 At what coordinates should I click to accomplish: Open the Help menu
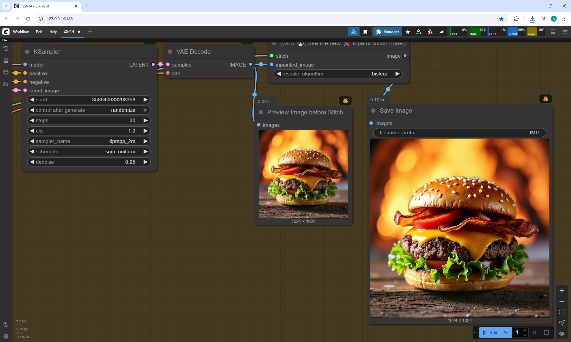pos(53,32)
